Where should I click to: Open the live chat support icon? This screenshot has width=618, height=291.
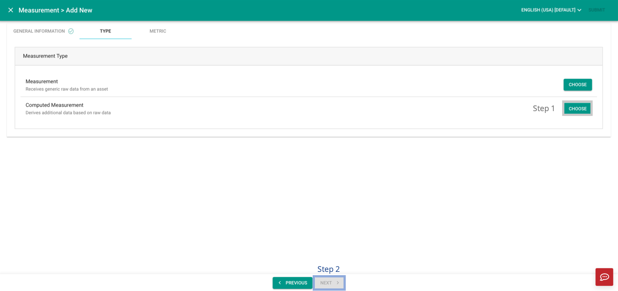coord(604,277)
